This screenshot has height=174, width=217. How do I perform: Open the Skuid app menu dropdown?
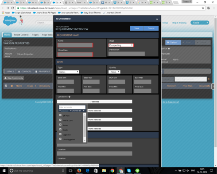tap(200, 23)
